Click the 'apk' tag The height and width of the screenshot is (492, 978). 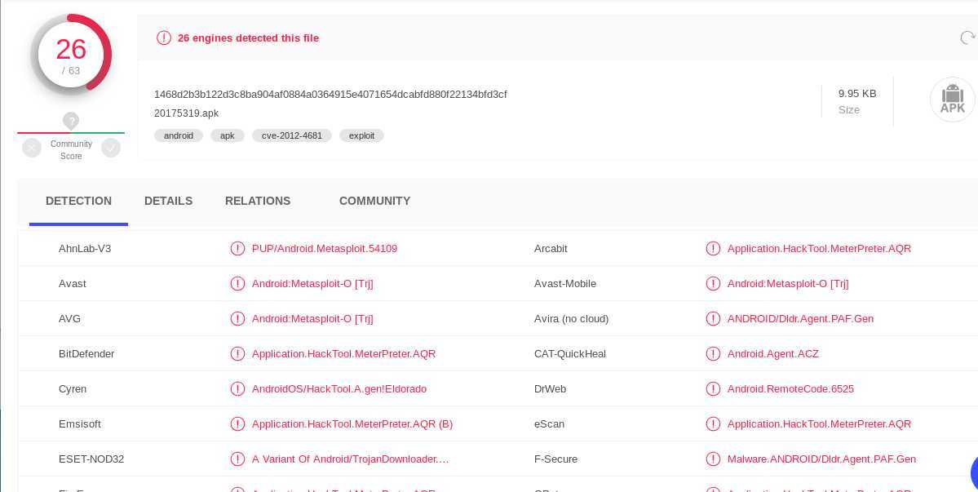click(227, 135)
